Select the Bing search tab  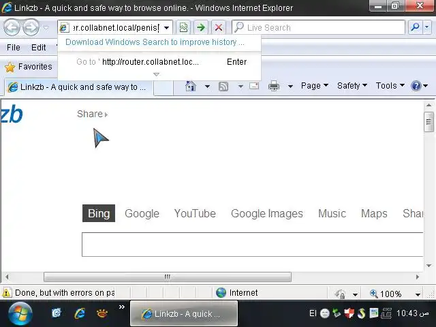(99, 213)
